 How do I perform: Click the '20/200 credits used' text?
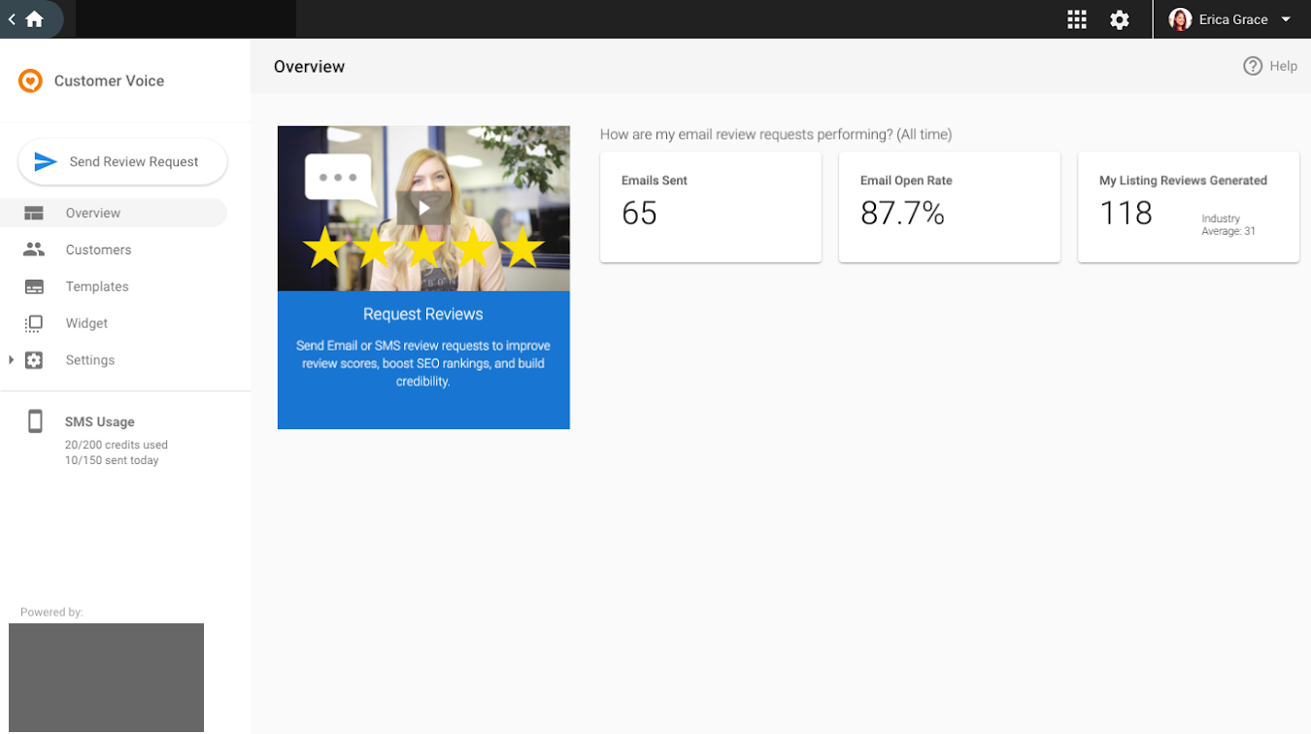coord(117,445)
